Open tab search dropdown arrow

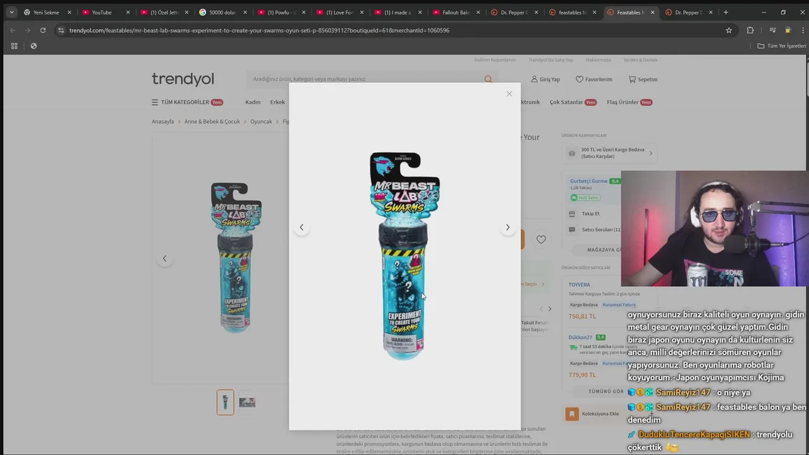[11, 13]
